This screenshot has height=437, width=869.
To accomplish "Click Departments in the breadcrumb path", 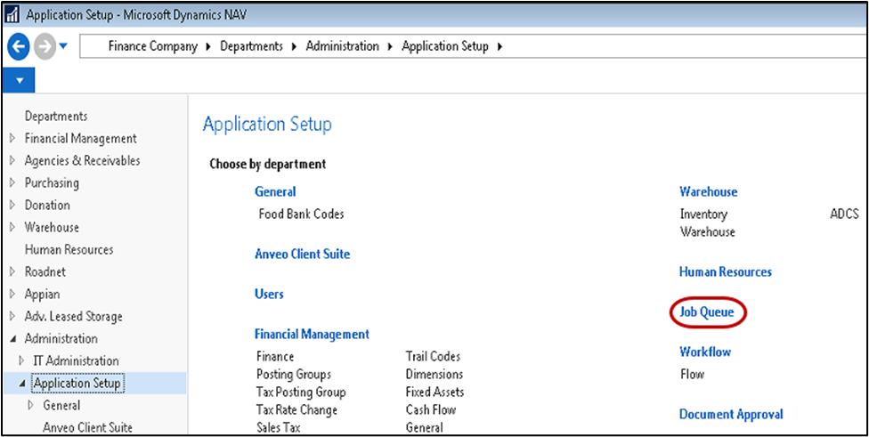I will tap(252, 46).
